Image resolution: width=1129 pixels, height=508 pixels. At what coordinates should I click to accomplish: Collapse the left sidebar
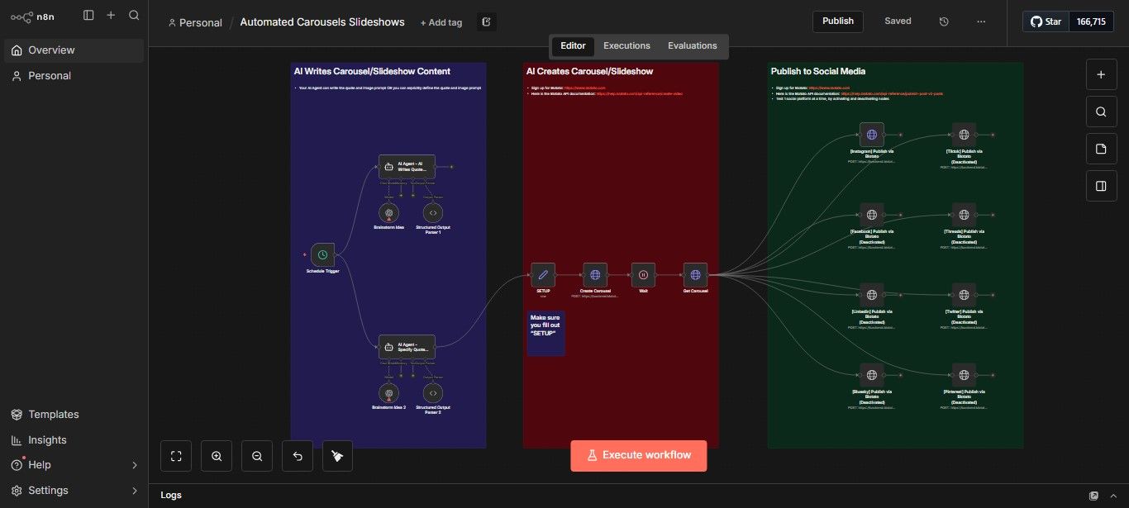tap(88, 15)
